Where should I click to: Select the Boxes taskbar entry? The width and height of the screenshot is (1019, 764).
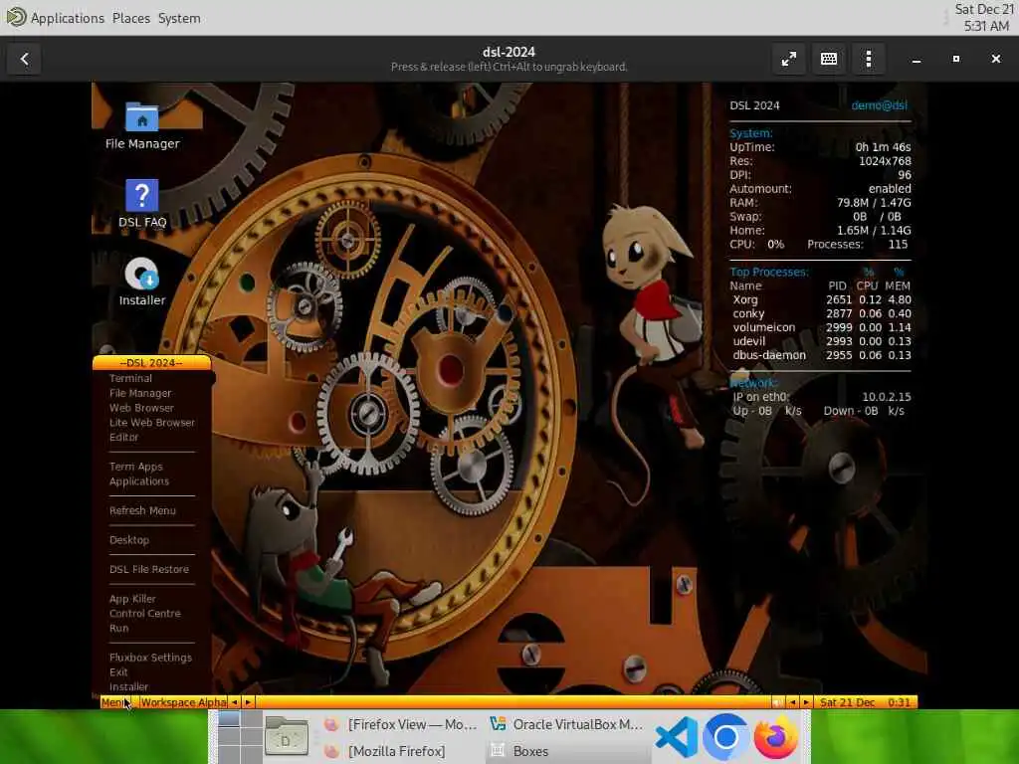click(566, 751)
